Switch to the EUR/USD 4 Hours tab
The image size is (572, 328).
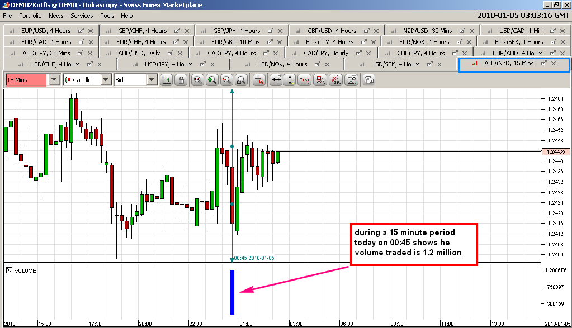(x=45, y=30)
